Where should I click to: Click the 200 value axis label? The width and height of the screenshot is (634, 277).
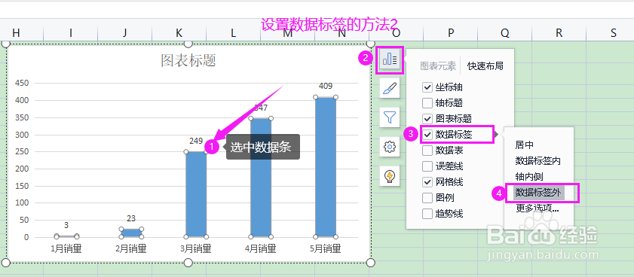click(22, 169)
